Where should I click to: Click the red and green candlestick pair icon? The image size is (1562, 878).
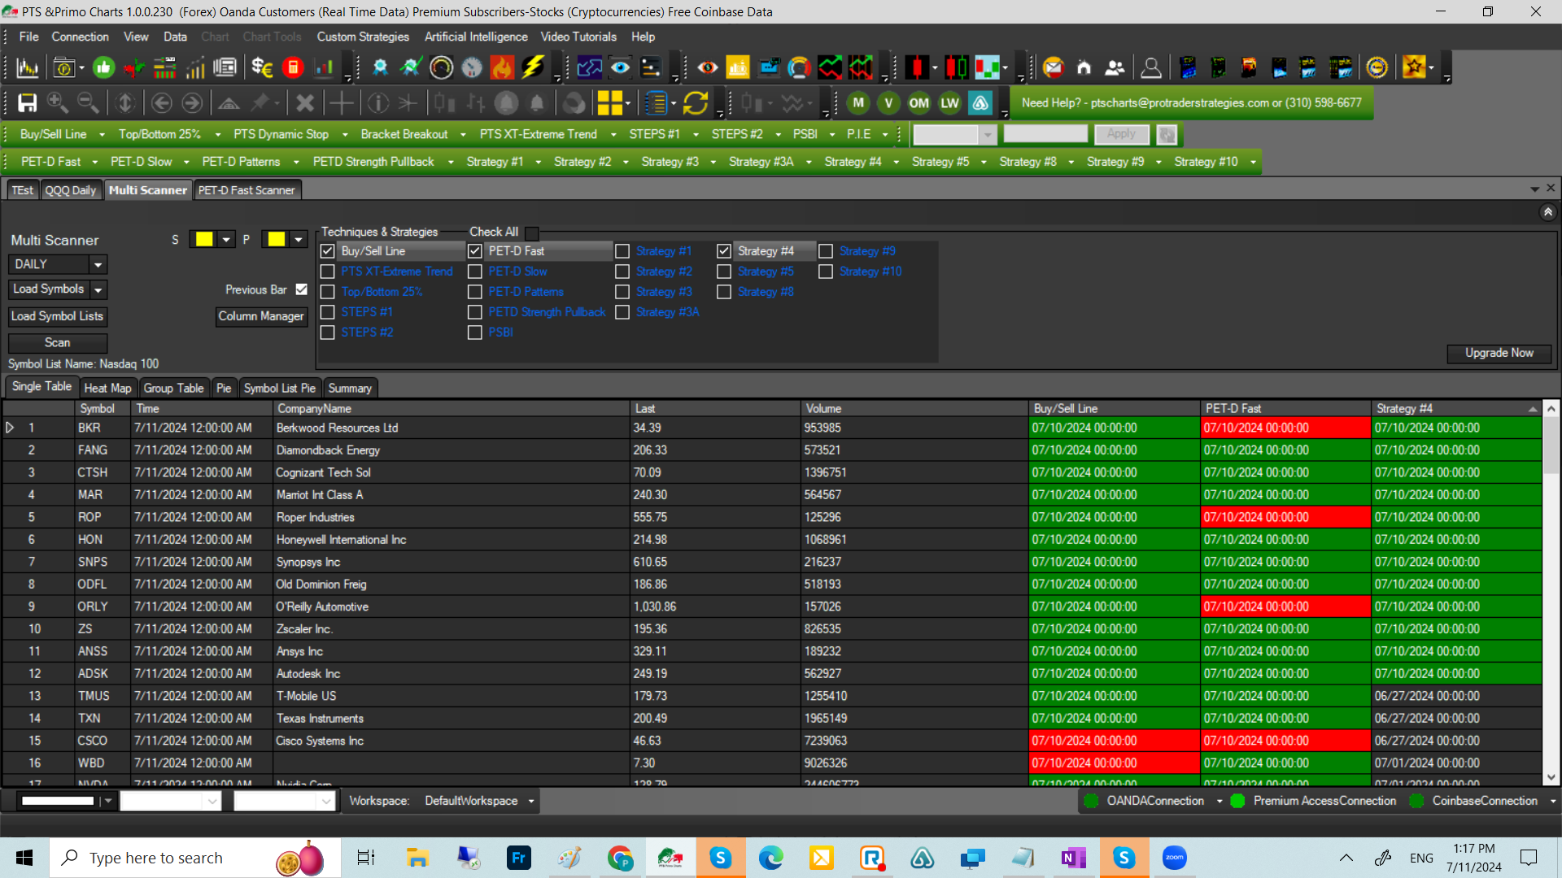956,68
